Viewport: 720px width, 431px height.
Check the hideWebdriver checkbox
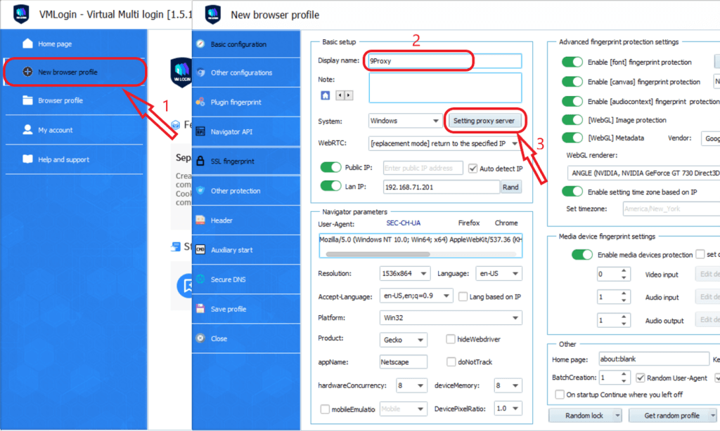[x=451, y=339]
